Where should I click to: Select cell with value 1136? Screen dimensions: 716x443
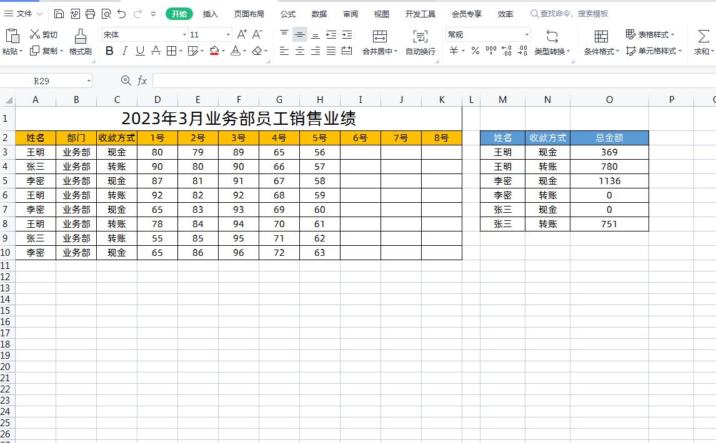609,181
